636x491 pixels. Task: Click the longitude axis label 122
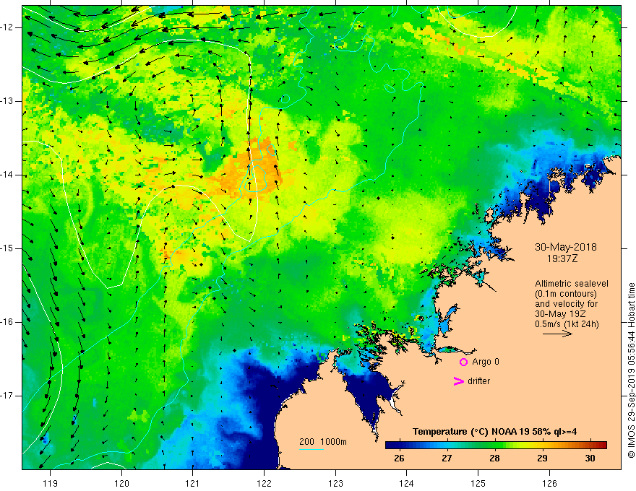point(264,483)
